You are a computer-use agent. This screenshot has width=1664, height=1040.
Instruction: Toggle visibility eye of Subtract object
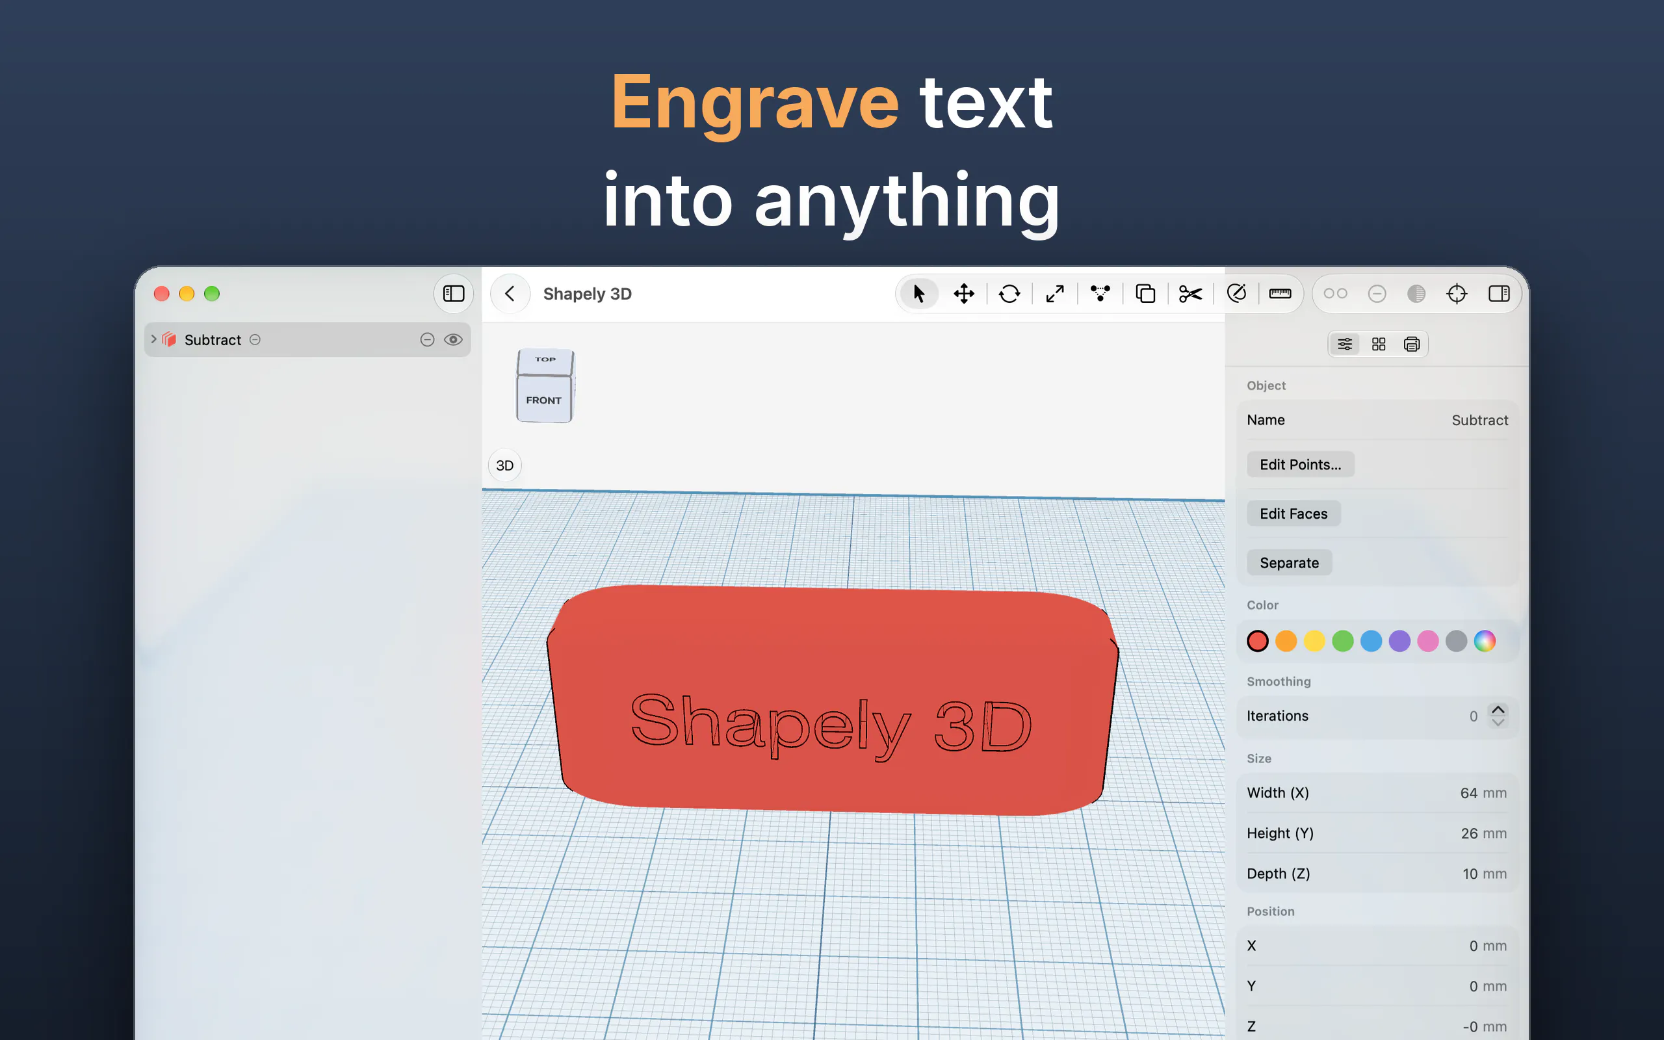tap(453, 340)
